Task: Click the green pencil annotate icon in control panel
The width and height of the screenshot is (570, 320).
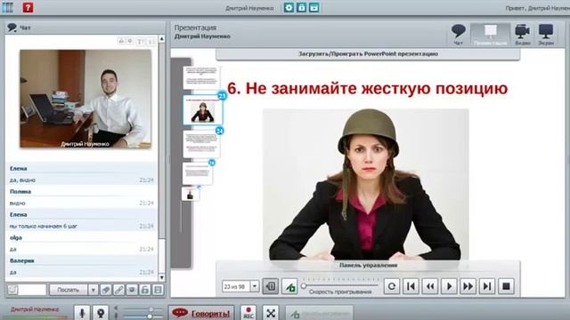Action: pos(289,286)
